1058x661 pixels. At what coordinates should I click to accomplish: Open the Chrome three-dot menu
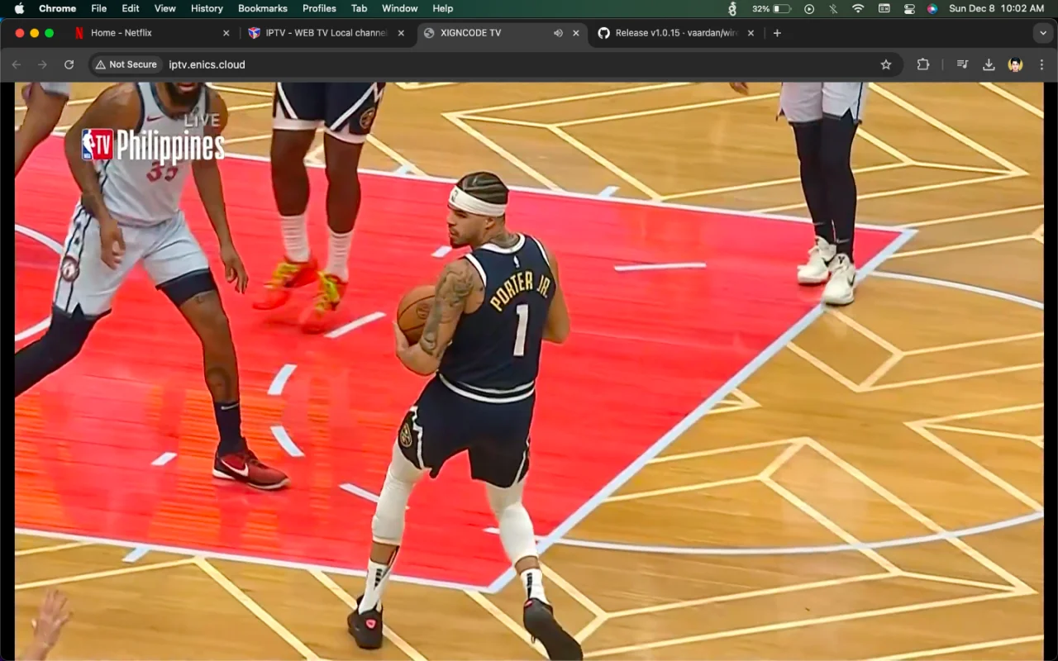point(1041,64)
